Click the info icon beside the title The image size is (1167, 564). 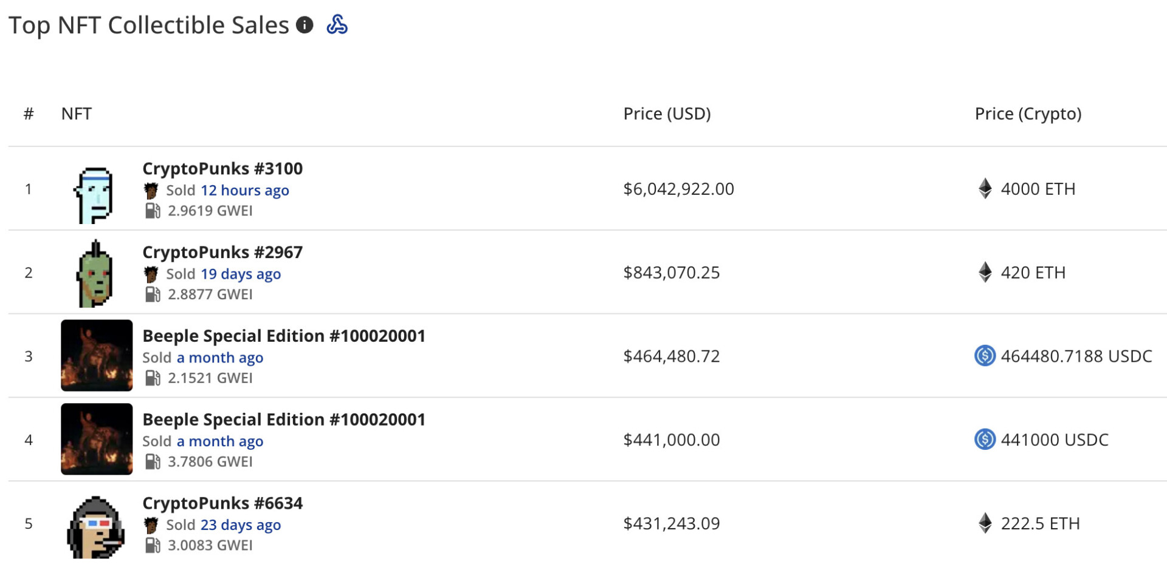[305, 25]
